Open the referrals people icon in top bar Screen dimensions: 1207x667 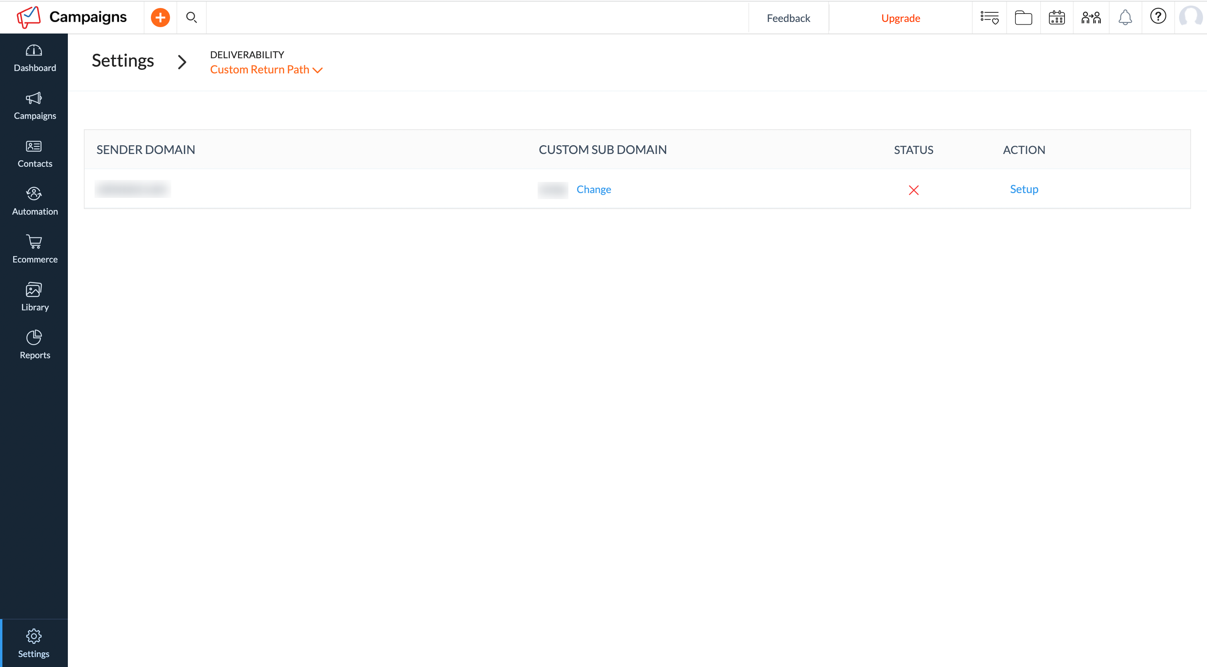coord(1091,17)
